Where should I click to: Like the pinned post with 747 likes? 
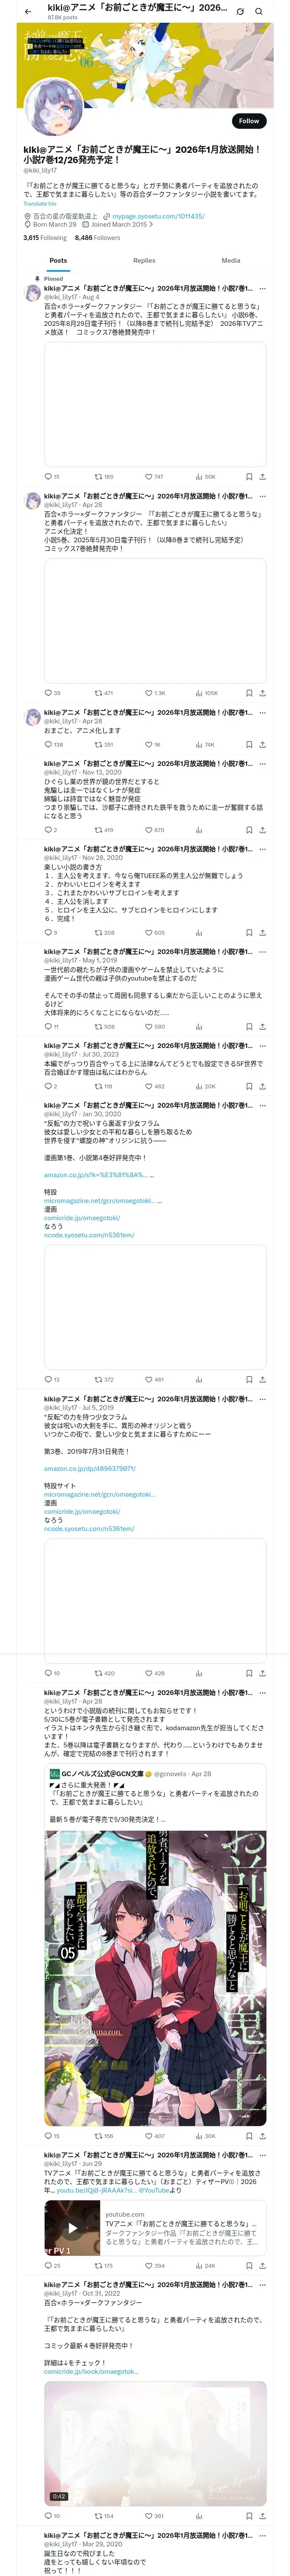click(x=154, y=477)
